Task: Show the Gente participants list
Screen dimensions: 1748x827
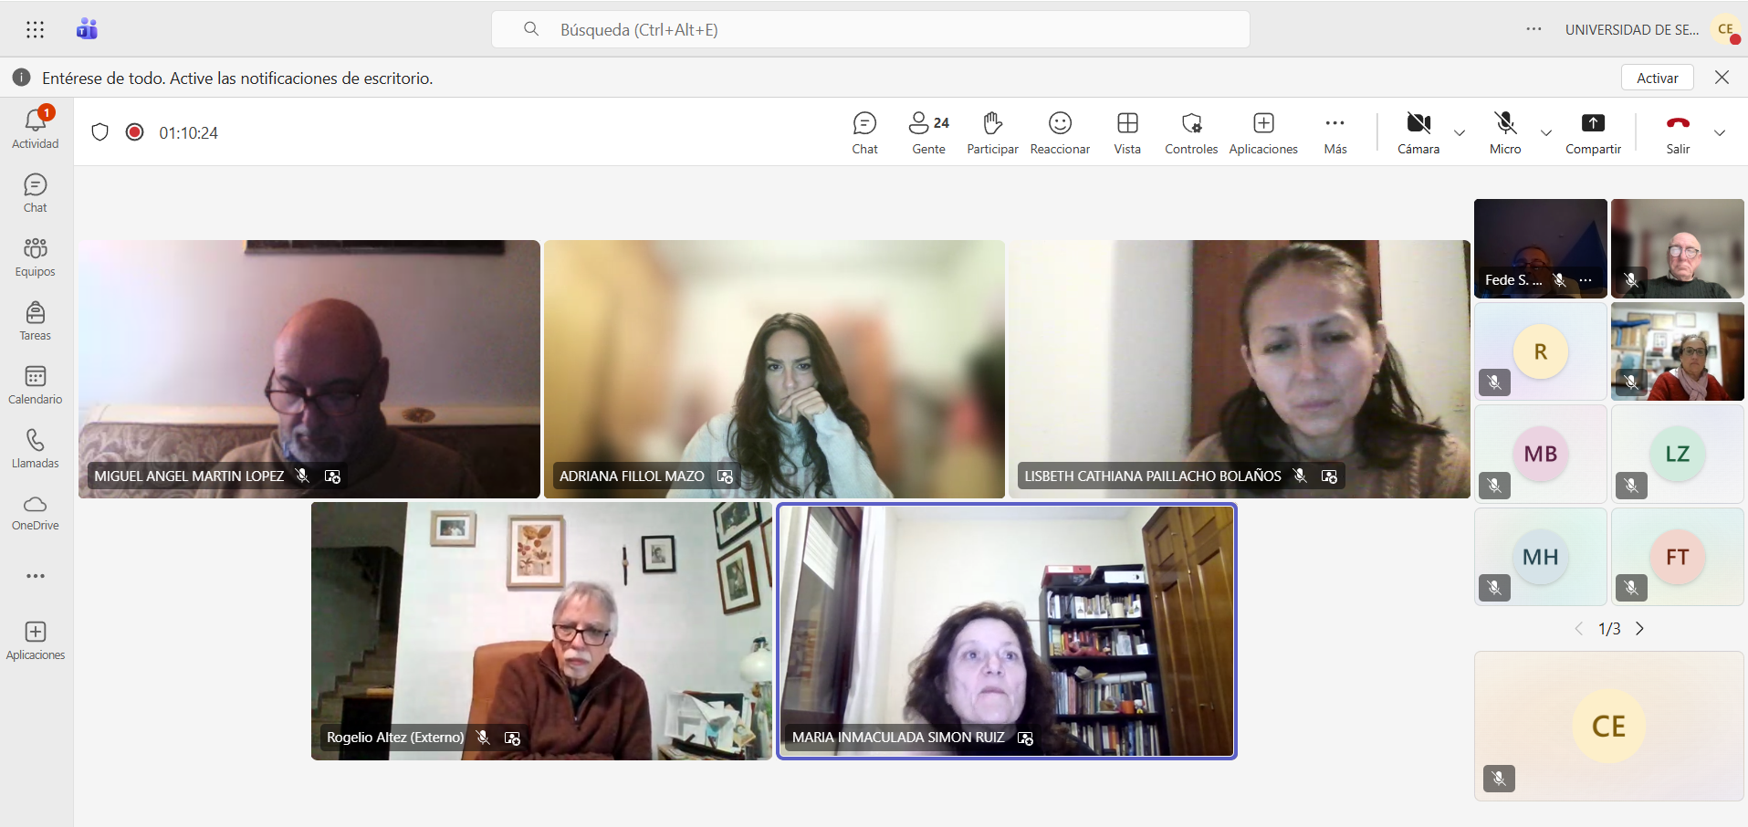Action: [x=928, y=132]
